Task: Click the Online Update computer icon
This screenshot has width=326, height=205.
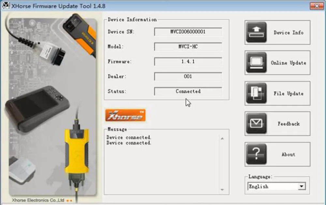Action: 256,63
